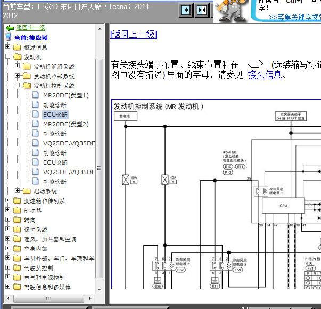The image size is (321, 309).
Task: Open the MR20DE(类型2) tree item
Action: click(x=65, y=124)
